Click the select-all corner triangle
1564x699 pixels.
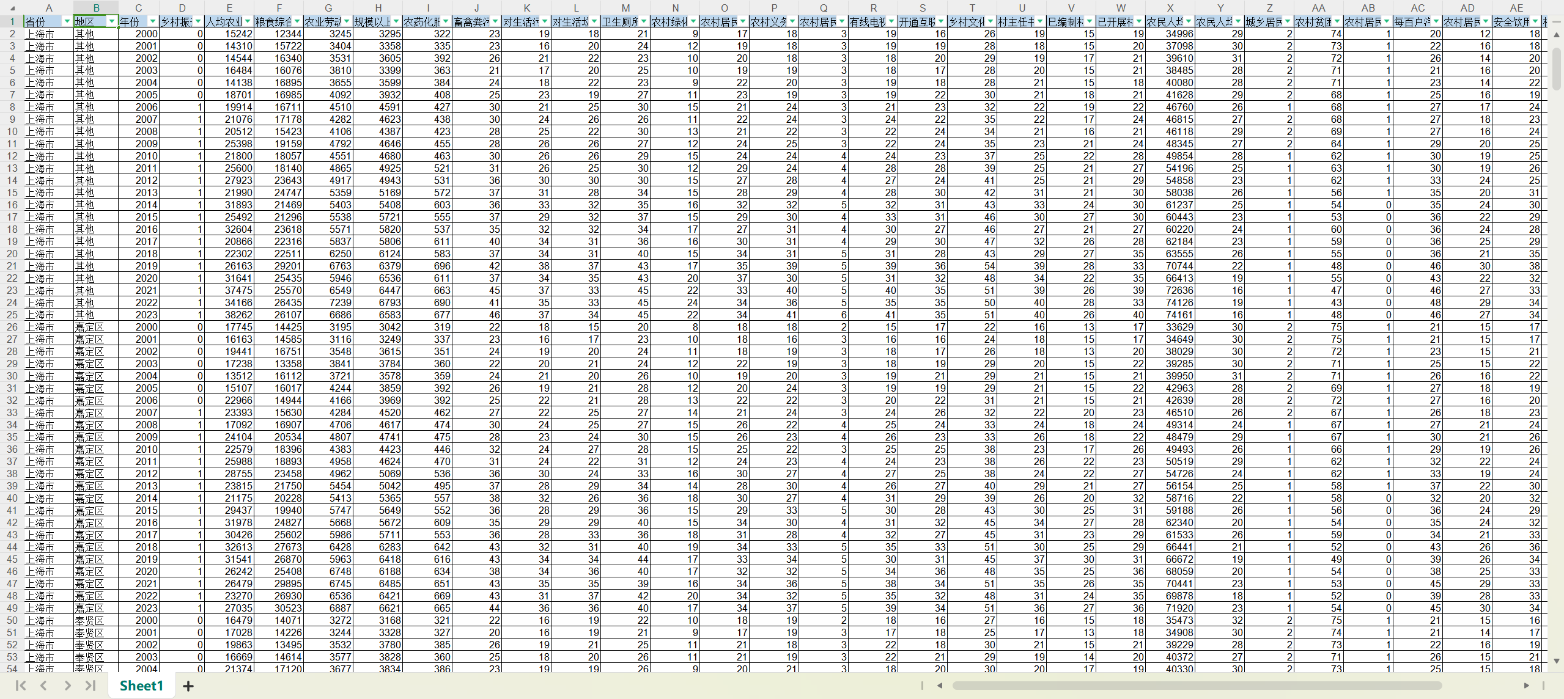pos(12,8)
